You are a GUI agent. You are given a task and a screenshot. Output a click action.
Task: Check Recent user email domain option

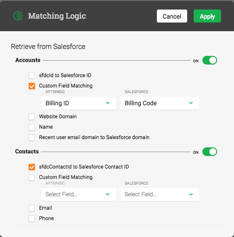[32, 137]
